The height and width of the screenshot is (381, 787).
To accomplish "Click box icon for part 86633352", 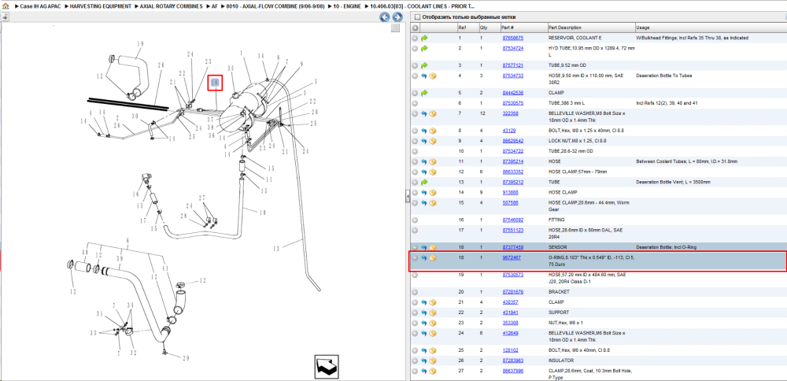I will click(x=433, y=172).
